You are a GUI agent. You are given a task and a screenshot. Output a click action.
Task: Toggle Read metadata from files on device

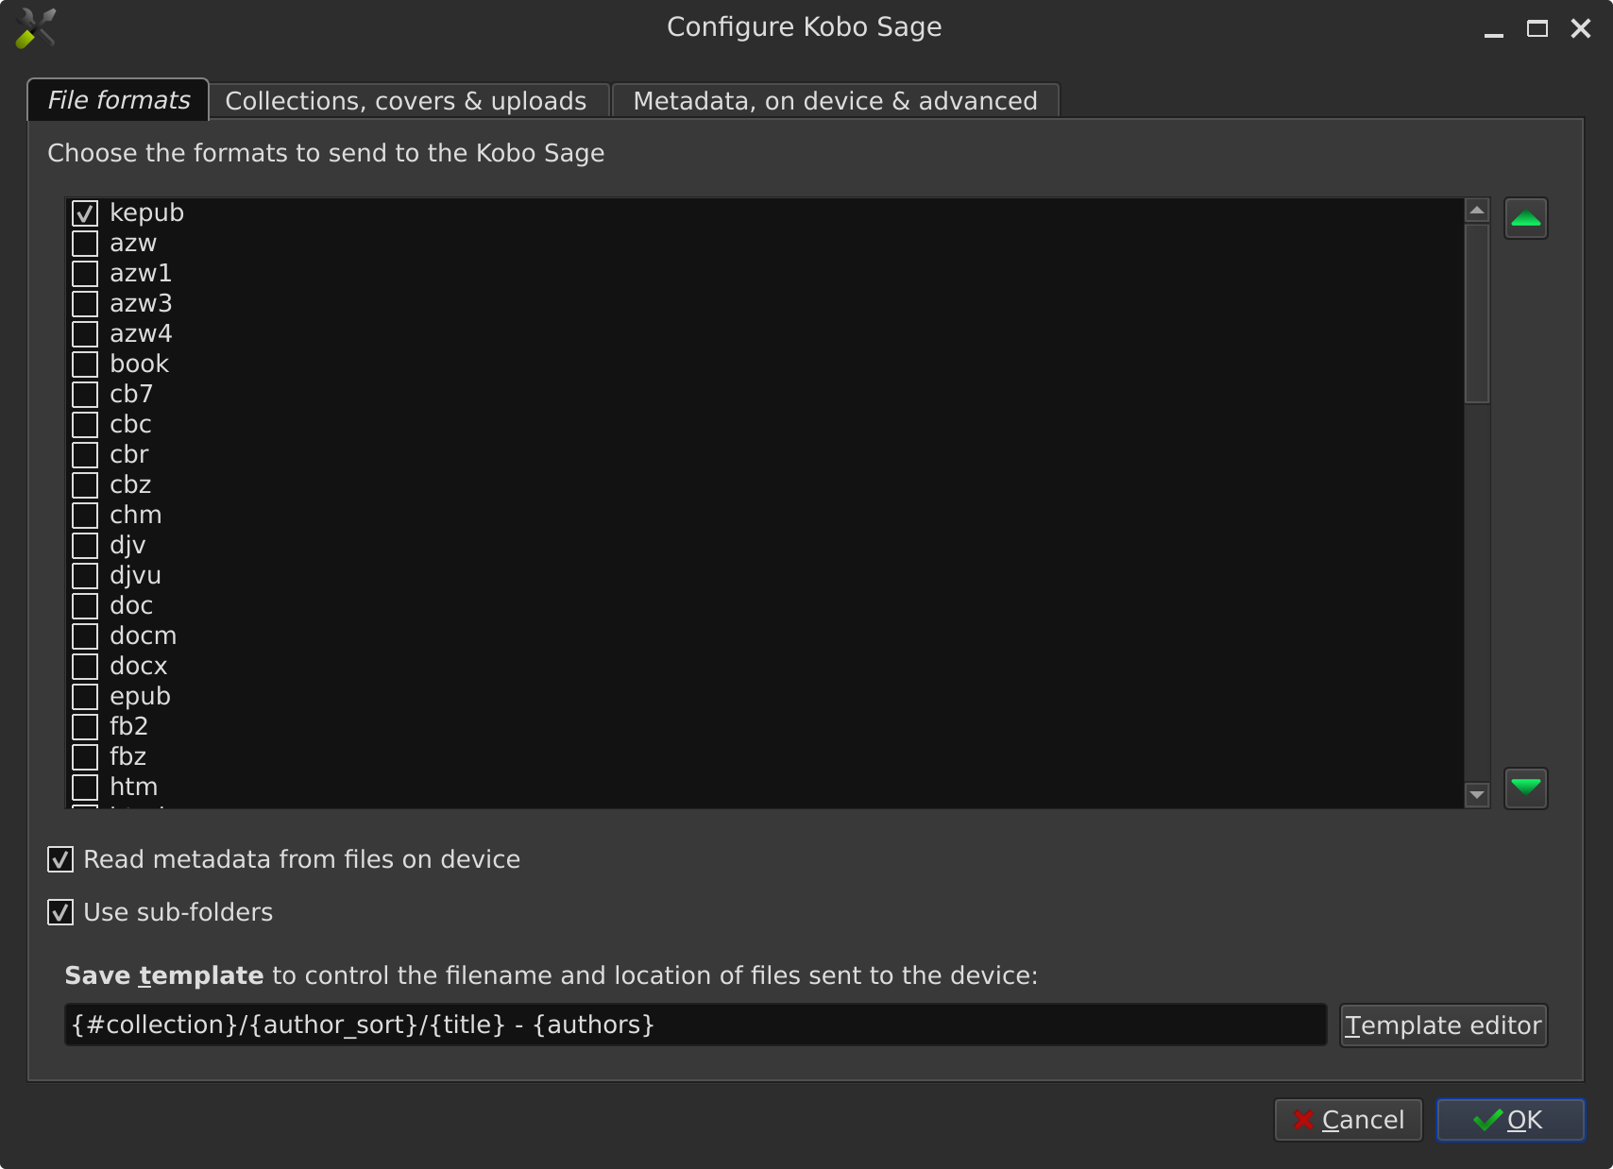(60, 859)
